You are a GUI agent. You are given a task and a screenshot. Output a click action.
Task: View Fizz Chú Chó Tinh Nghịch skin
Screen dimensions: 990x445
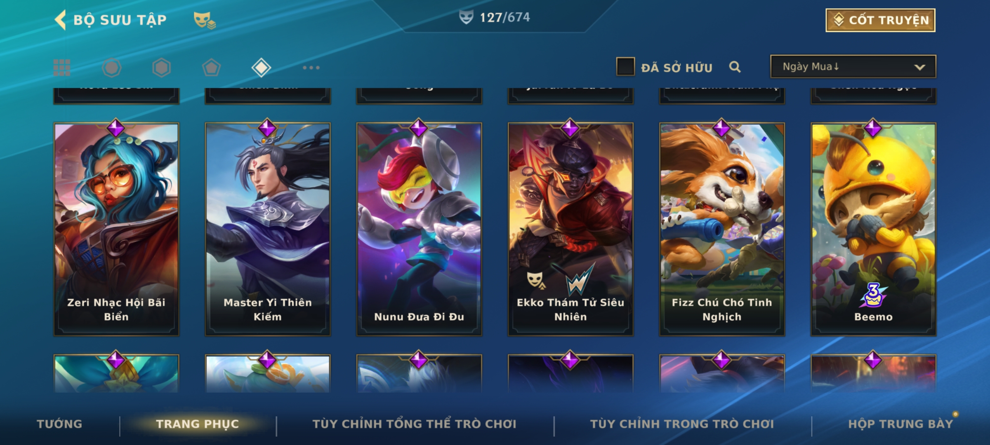pos(722,229)
